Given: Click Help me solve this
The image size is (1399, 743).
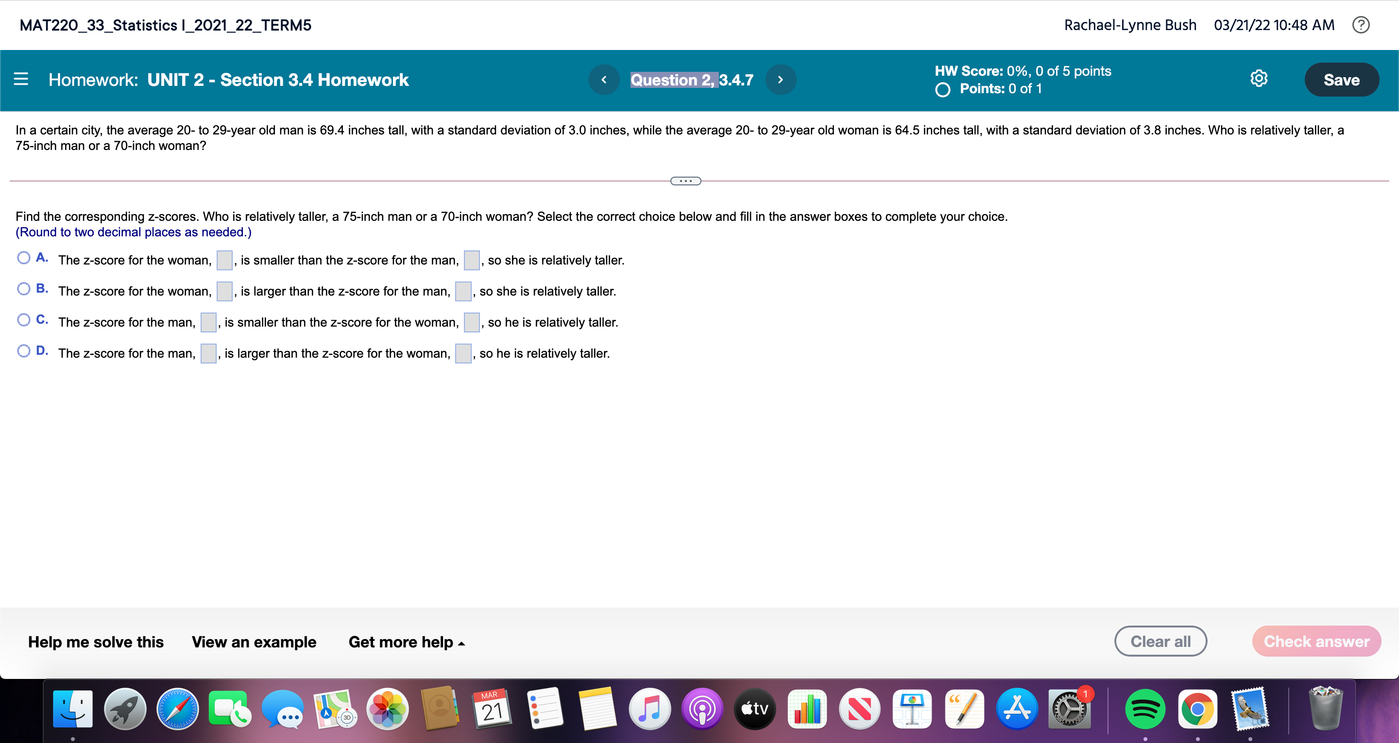Looking at the screenshot, I should (x=96, y=642).
